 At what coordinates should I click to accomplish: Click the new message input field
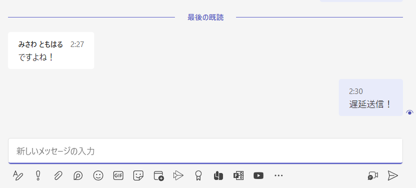point(205,151)
